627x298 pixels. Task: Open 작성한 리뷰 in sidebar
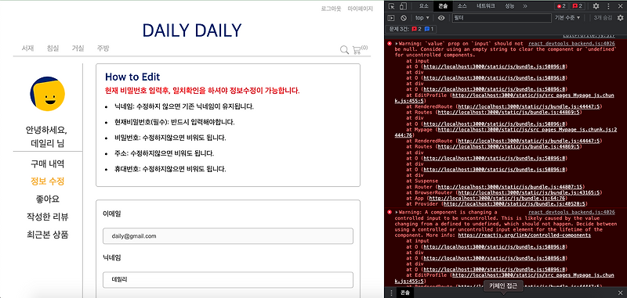coord(47,217)
